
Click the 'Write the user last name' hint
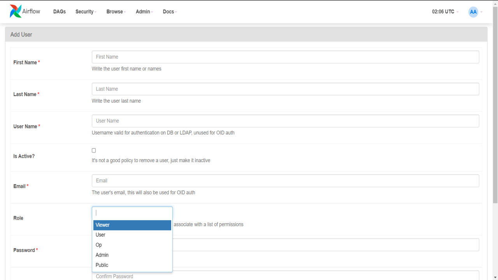click(x=116, y=101)
